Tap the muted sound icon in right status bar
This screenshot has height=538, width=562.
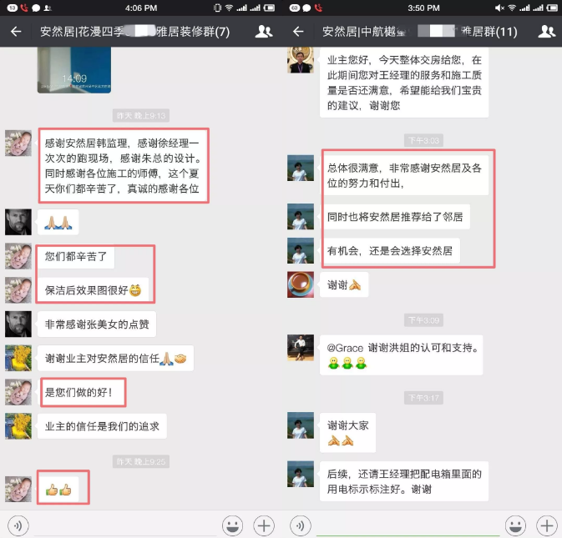[499, 8]
